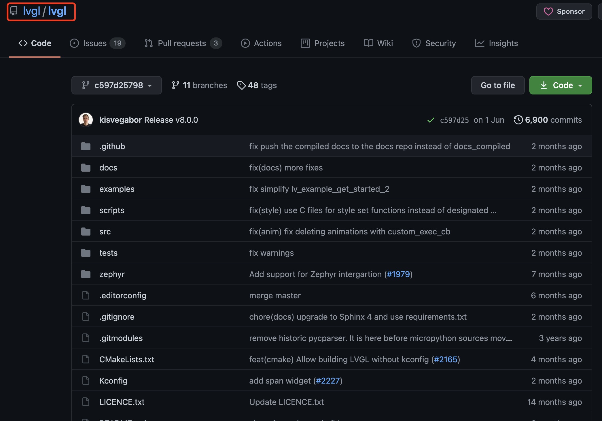The image size is (602, 421).
Task: Click the examples folder icon
Action: (x=86, y=189)
